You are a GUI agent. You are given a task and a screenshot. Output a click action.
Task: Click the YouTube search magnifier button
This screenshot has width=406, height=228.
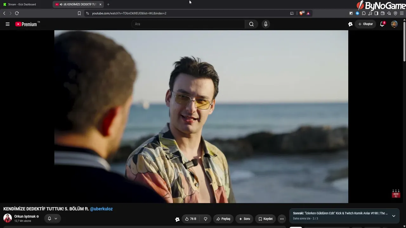251,24
